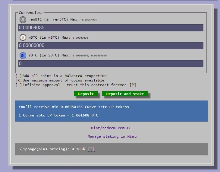Toggle 'Add all coins in a balanced proportion'
Screen dimensions: 220x172
(x=19, y=76)
